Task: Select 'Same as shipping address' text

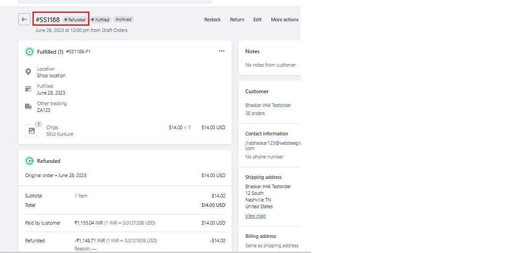Action: point(272,245)
